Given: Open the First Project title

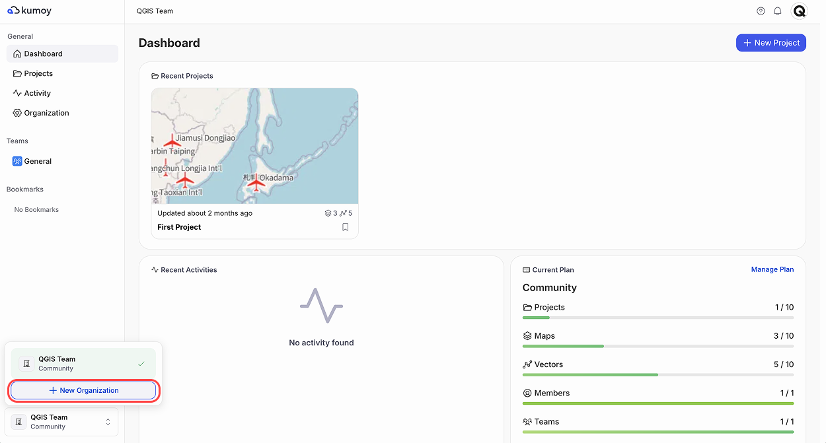Looking at the screenshot, I should point(179,227).
